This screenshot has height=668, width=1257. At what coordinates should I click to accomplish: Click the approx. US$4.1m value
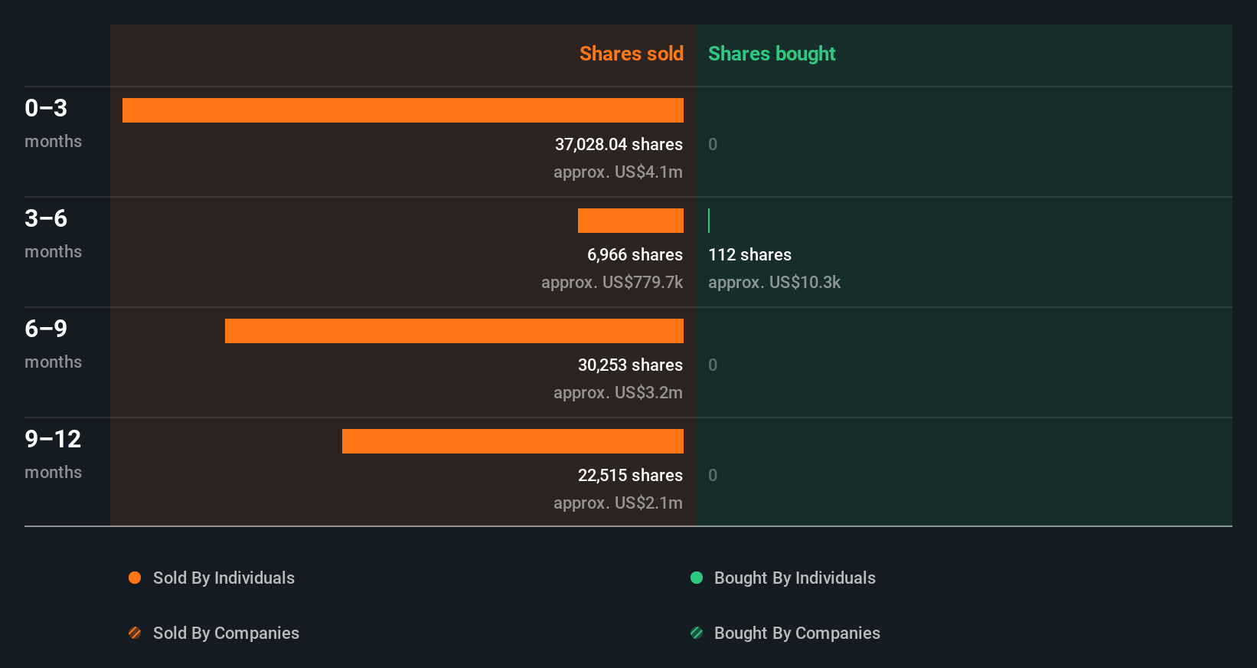point(618,172)
